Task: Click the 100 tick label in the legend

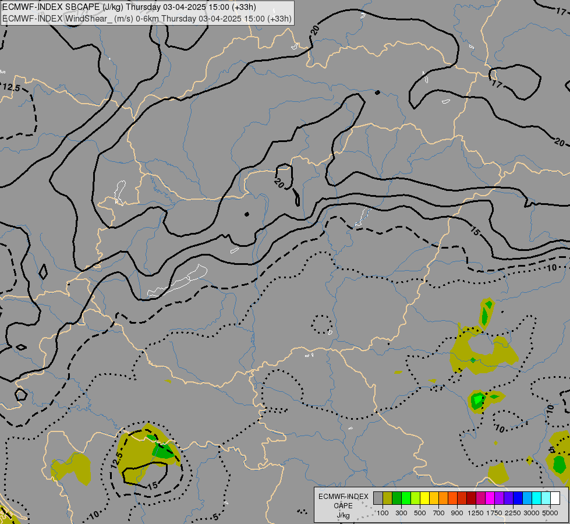Action: click(x=383, y=513)
